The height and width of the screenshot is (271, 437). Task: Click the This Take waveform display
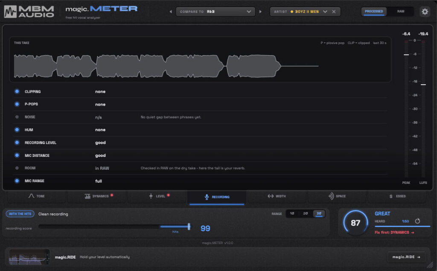200,59
